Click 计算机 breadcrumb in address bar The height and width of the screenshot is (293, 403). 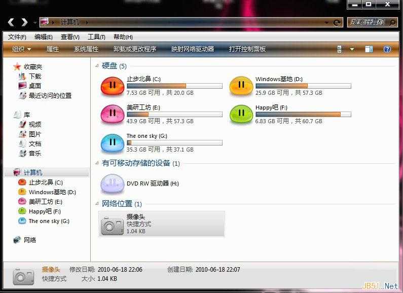[69, 22]
